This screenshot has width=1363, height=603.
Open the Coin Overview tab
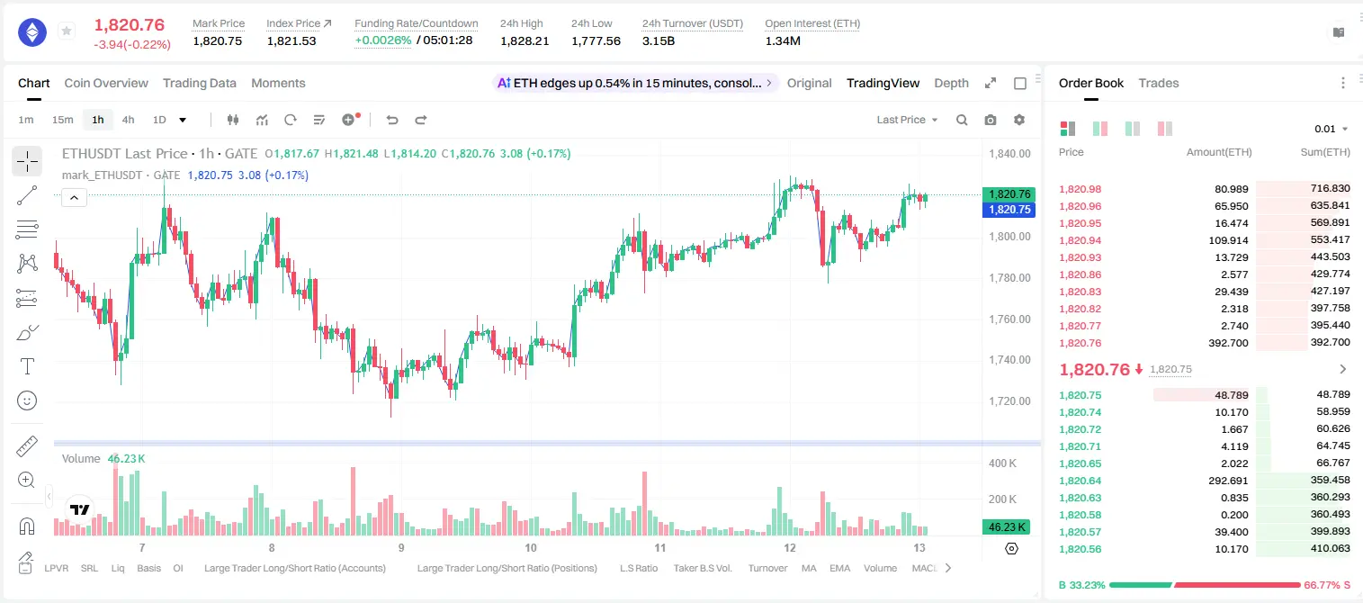[x=106, y=83]
